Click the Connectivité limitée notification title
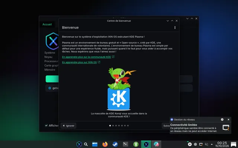Screen dimensions: 238x148 (183, 125)
